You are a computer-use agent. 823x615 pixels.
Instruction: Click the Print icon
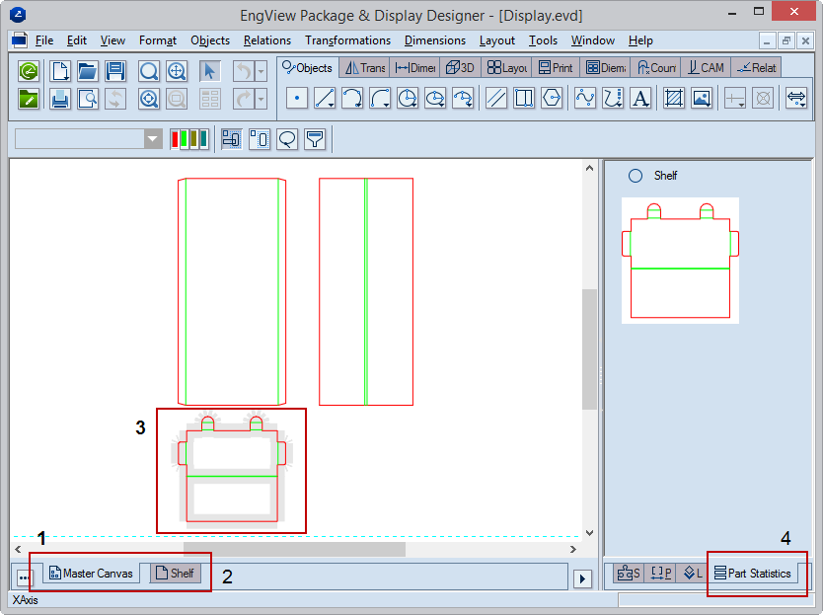point(60,99)
